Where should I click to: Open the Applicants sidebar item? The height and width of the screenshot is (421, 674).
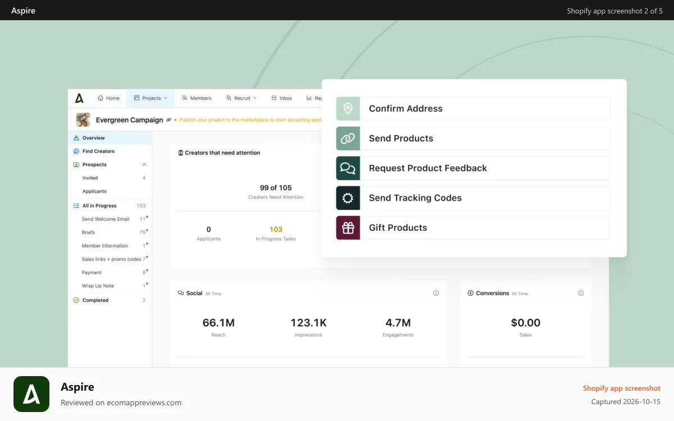point(110,191)
